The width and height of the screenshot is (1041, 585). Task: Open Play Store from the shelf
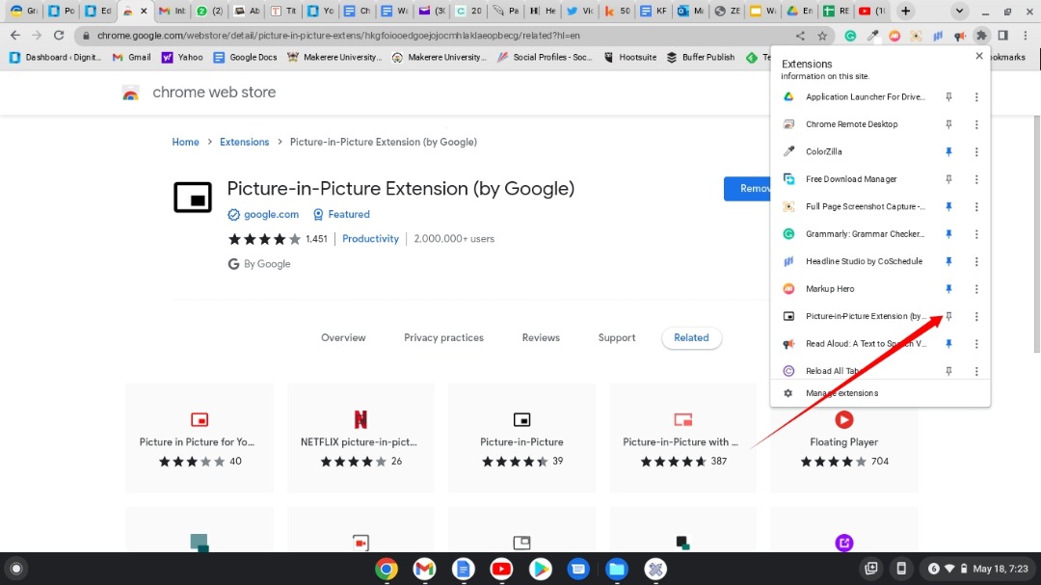pyautogui.click(x=540, y=569)
